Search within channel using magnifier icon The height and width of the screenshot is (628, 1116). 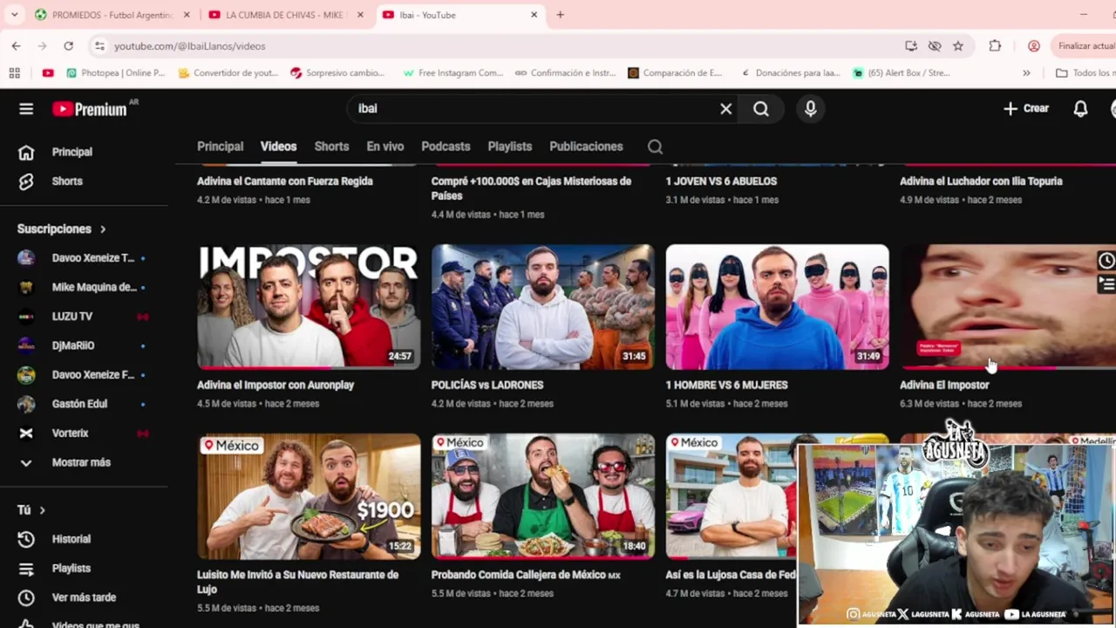click(655, 147)
